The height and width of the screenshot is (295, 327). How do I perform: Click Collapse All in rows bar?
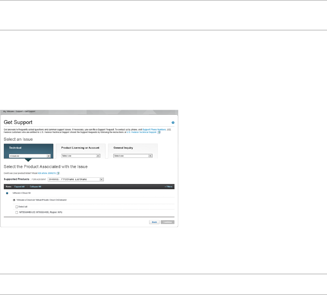coord(36,187)
